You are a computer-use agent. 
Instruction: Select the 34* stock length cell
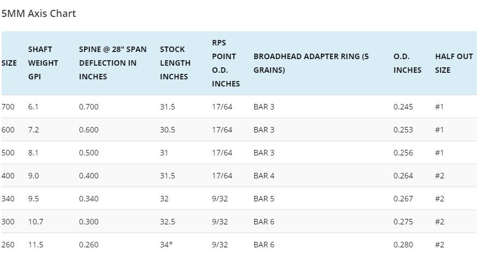tap(166, 245)
